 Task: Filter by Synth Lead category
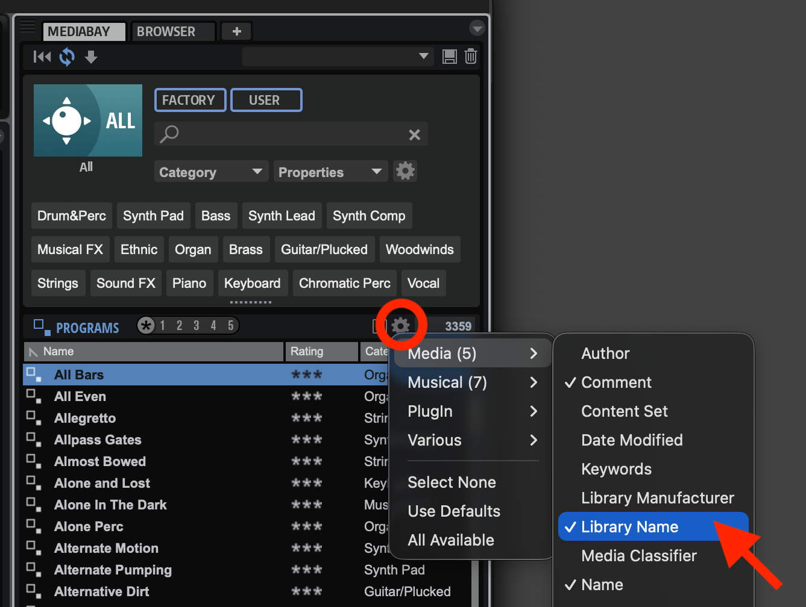(x=282, y=216)
